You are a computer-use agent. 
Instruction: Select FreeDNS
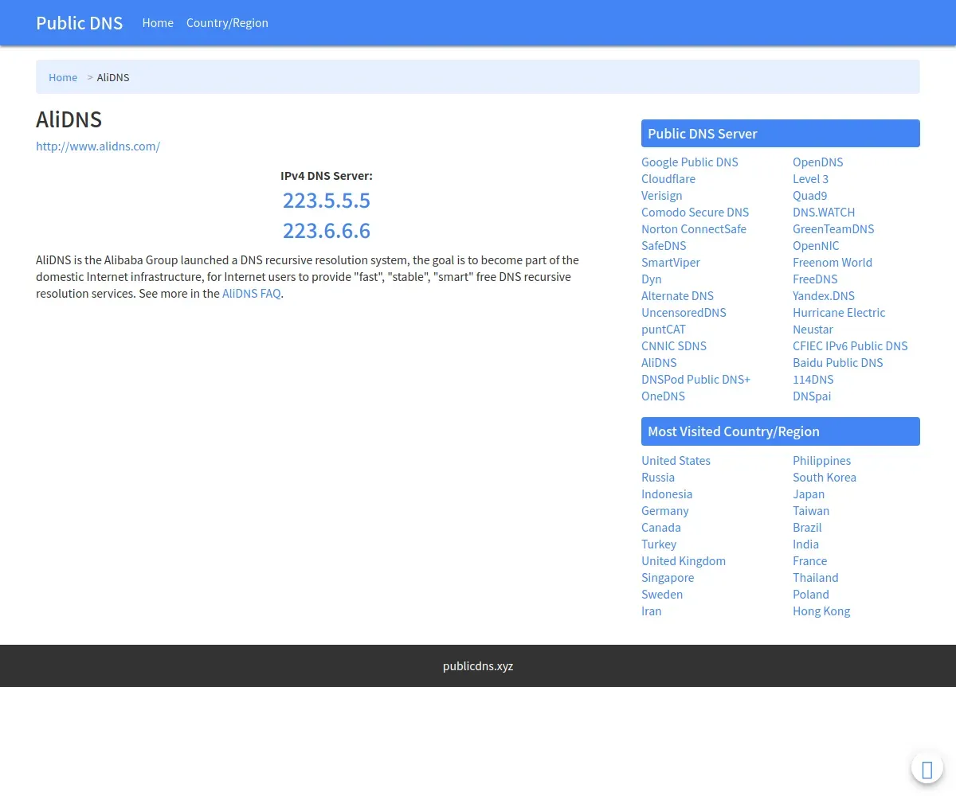pos(815,279)
